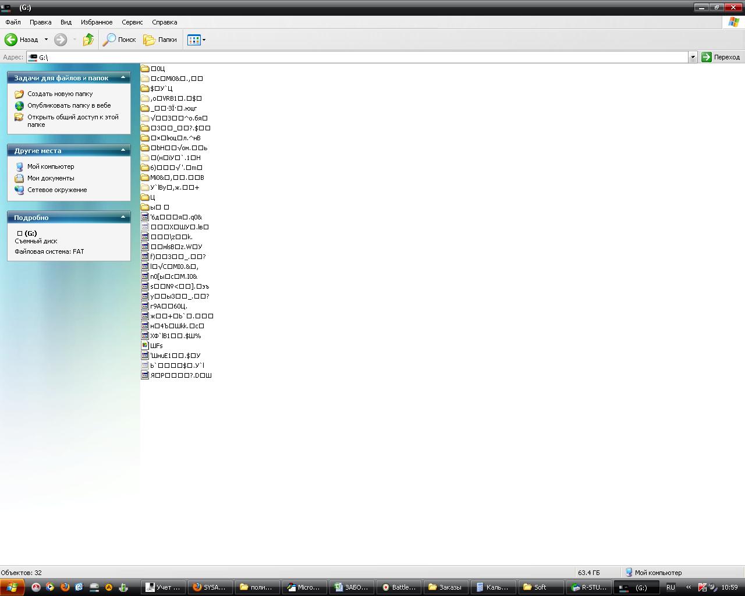Collapse the Другие места panel
The image size is (745, 596).
click(x=123, y=150)
